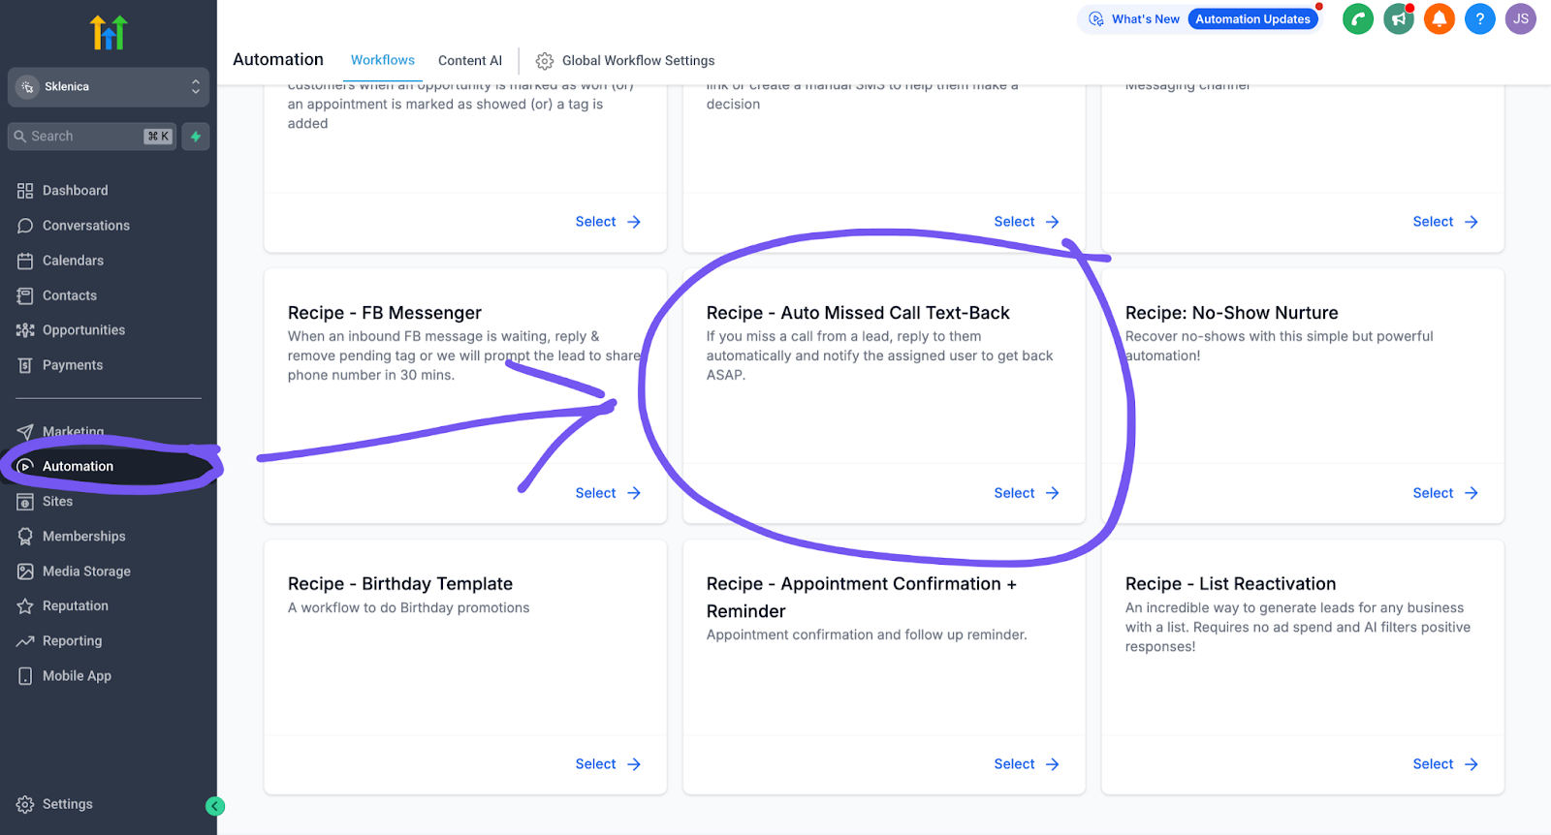Click 'Appointment confirmation and follow up reminder.' text
Image resolution: width=1551 pixels, height=835 pixels.
click(x=867, y=634)
